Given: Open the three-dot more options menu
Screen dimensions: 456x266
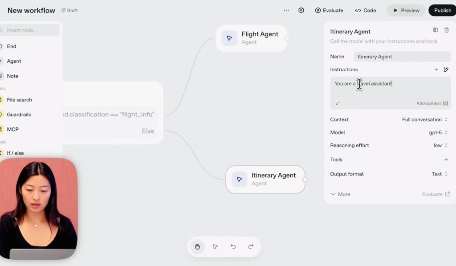Looking at the screenshot, I should [x=286, y=10].
